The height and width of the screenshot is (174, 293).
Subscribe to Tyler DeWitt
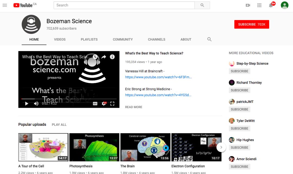(x=239, y=128)
